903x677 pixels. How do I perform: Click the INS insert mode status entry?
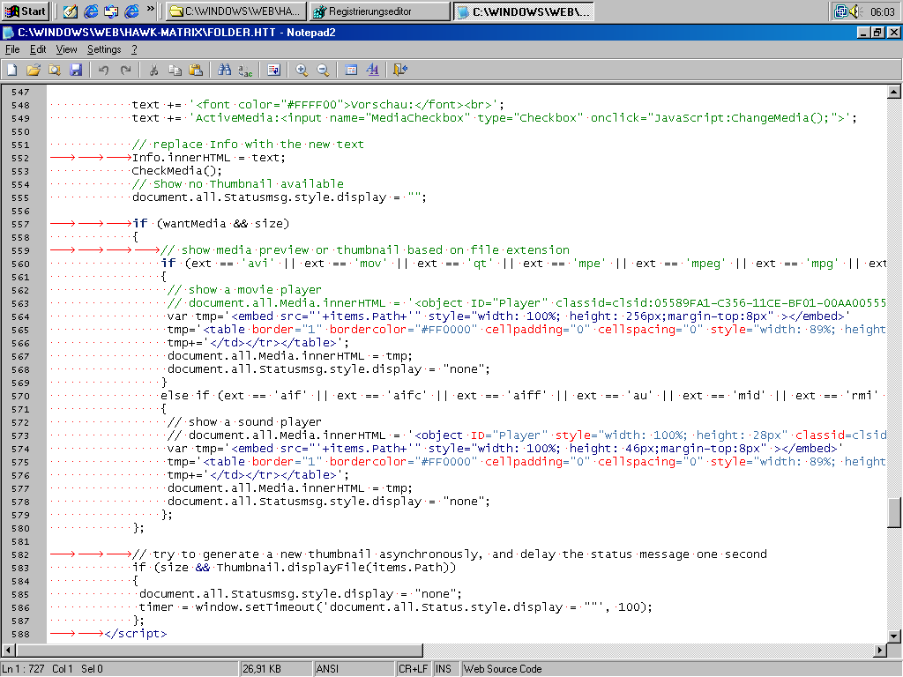(x=445, y=669)
